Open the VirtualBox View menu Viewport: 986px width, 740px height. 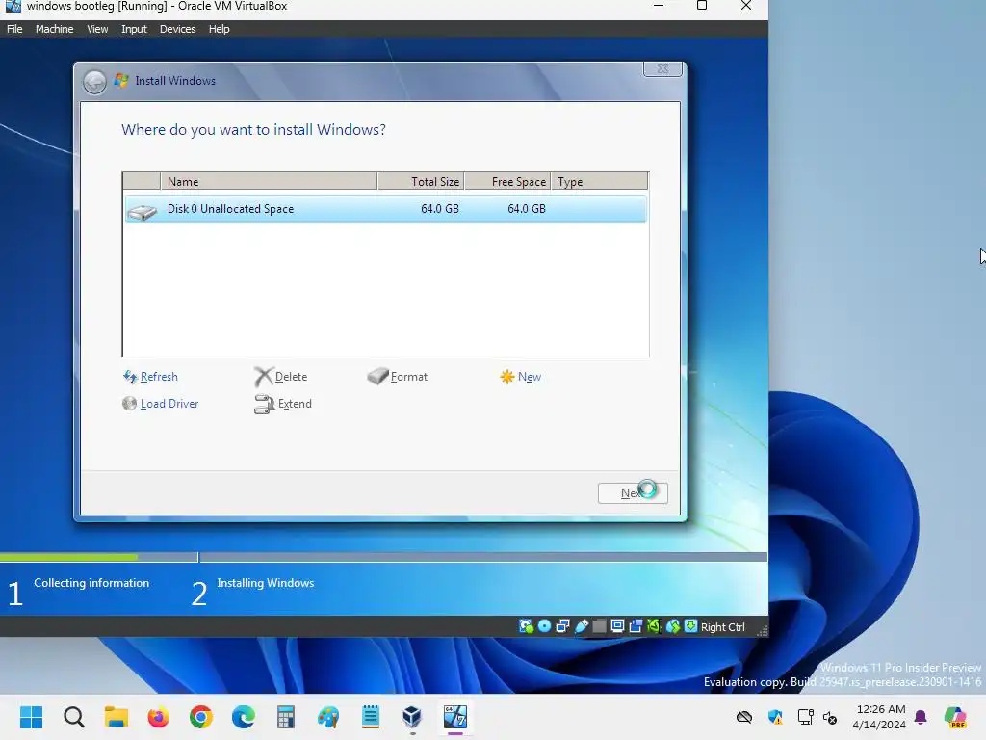[x=97, y=29]
